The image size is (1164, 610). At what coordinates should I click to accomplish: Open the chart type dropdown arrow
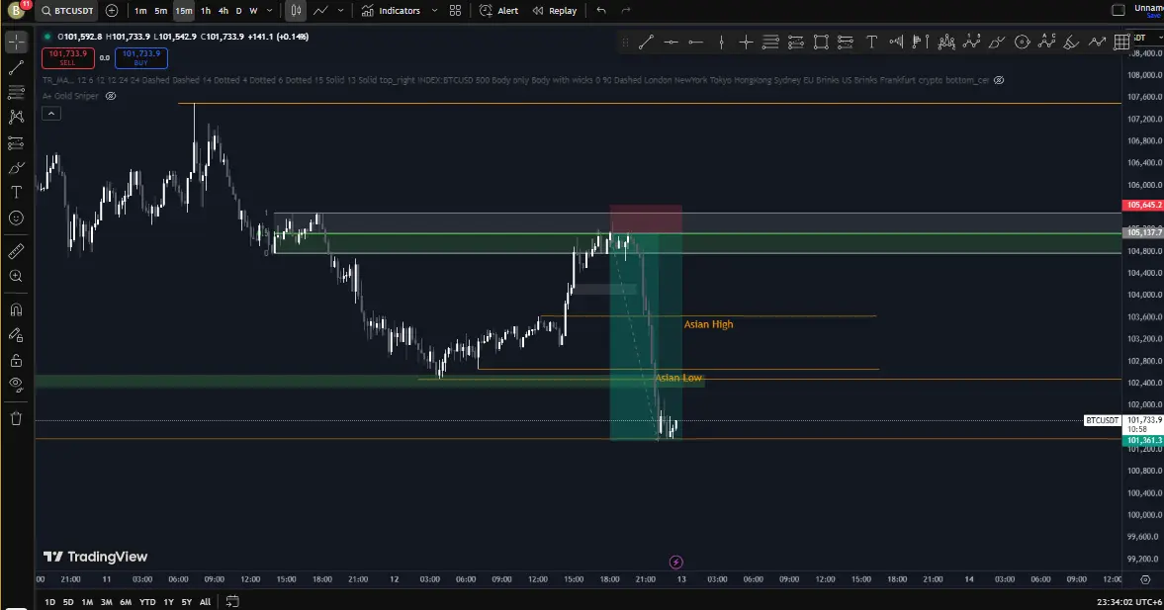(341, 11)
